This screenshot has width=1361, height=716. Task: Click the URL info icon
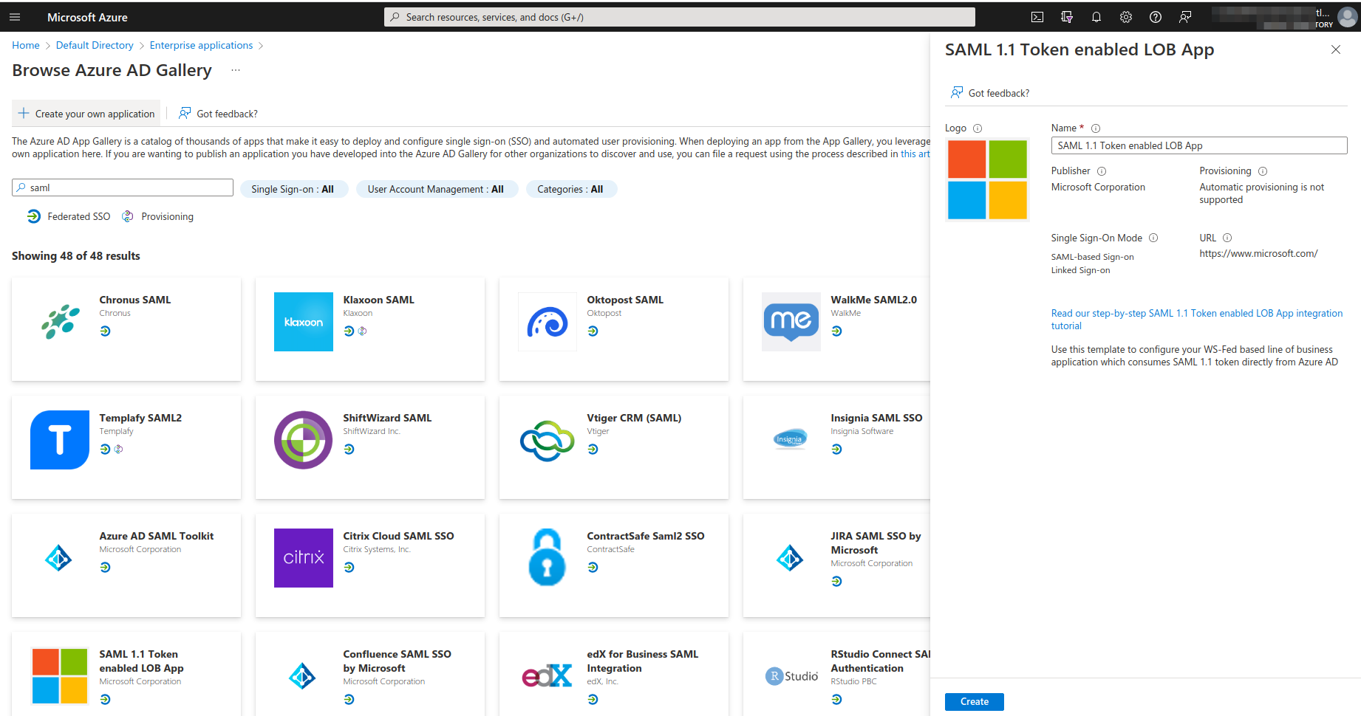coord(1227,238)
